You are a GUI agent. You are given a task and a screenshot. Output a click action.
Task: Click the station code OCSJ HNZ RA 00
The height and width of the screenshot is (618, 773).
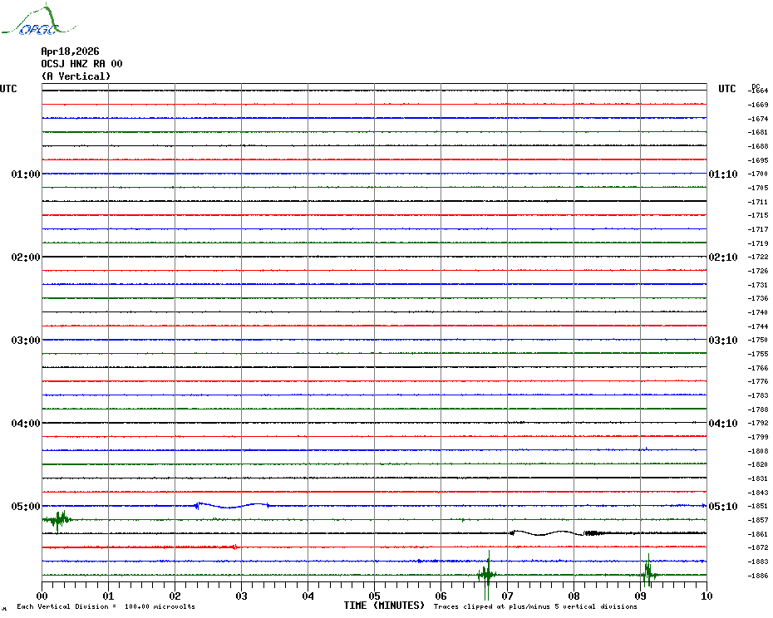coord(81,64)
